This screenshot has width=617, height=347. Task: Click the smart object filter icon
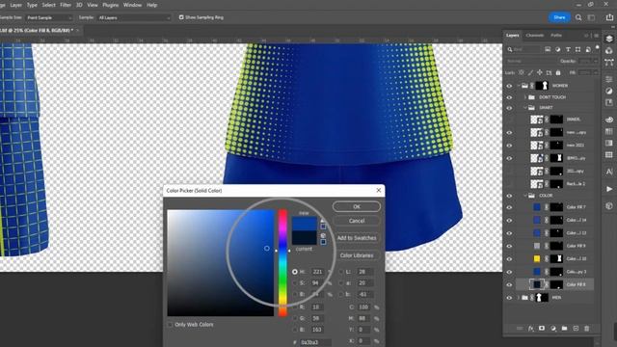click(588, 49)
